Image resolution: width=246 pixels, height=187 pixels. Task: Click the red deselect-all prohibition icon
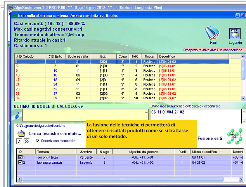(x=27, y=141)
